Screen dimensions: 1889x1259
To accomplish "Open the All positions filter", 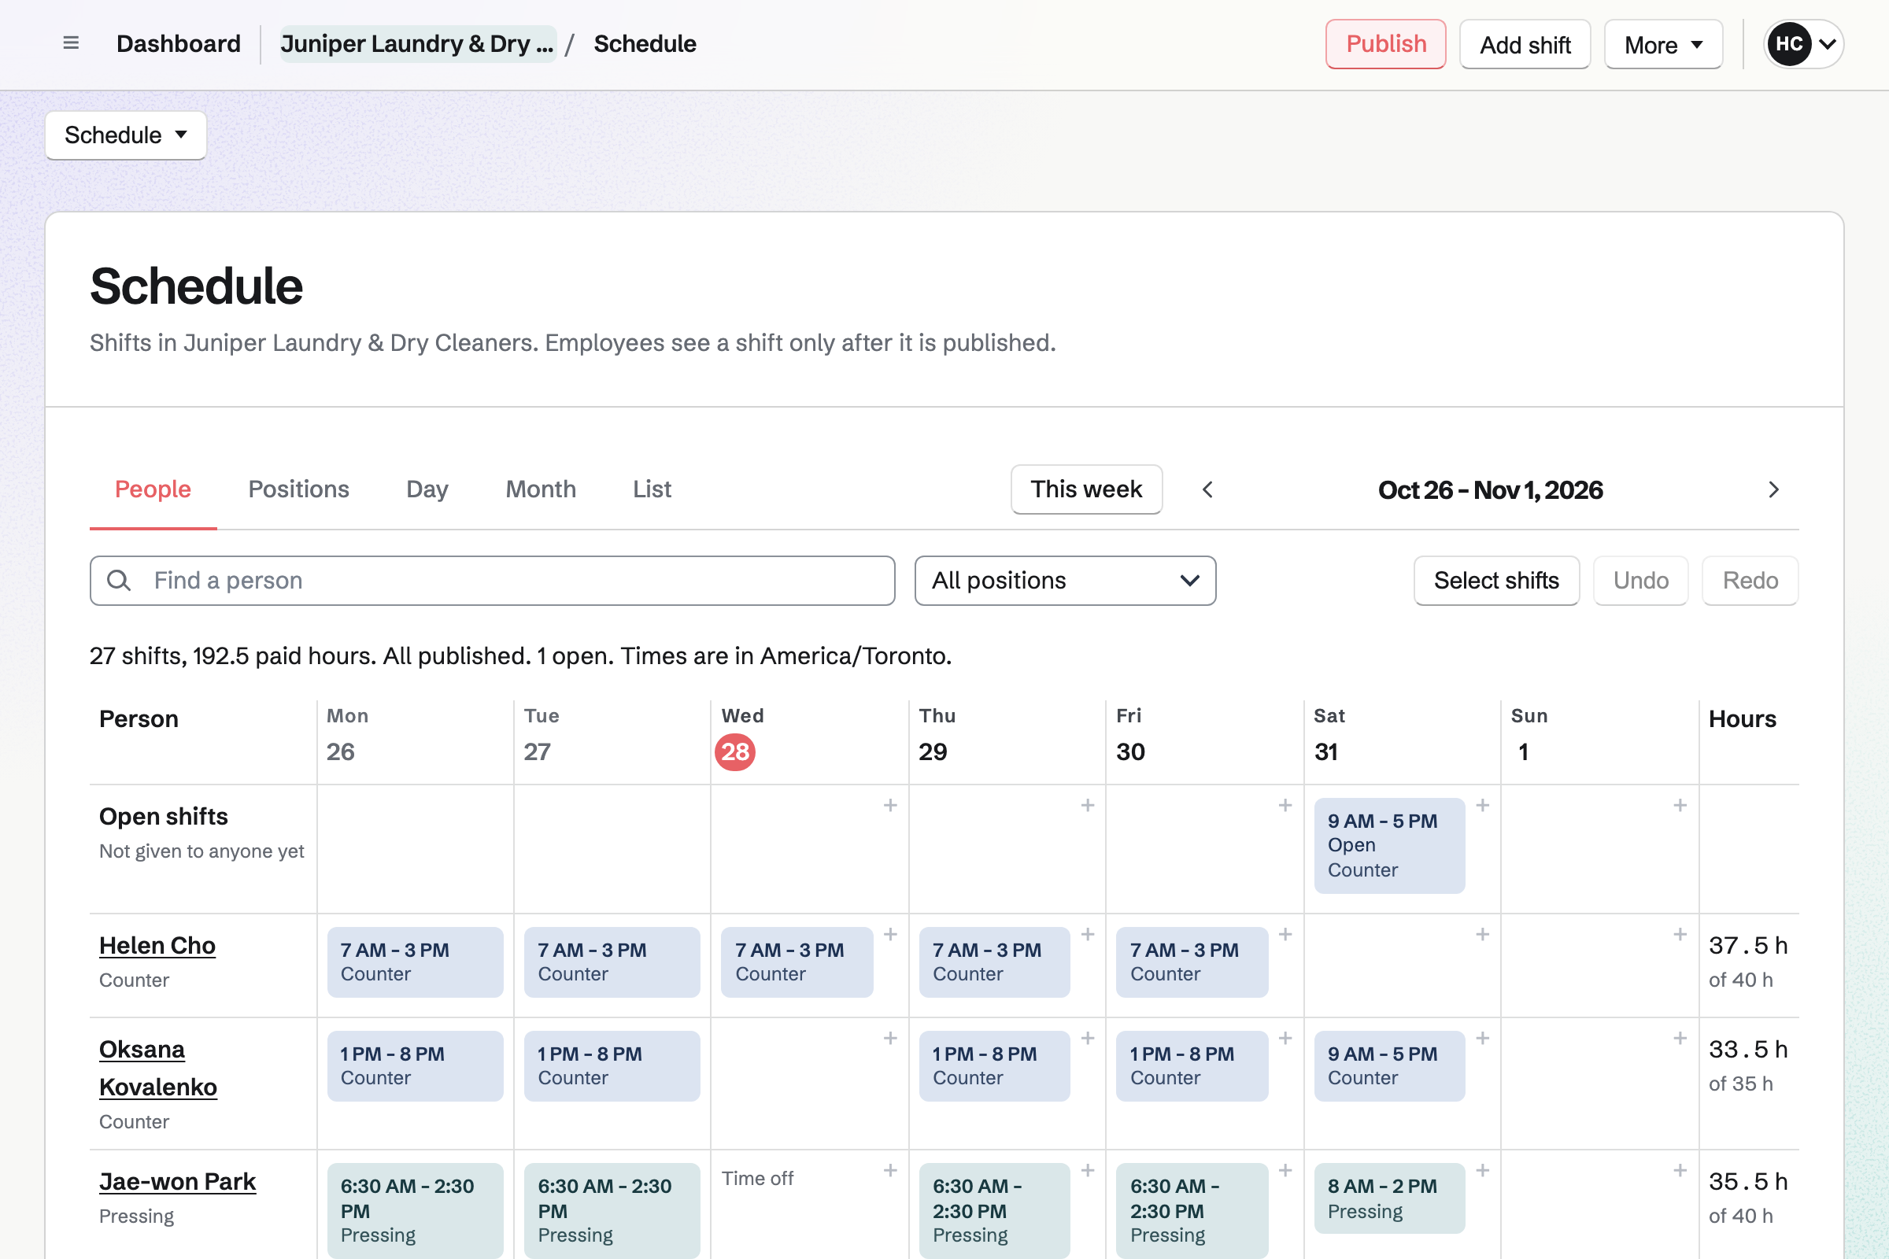I will pyautogui.click(x=1065, y=581).
